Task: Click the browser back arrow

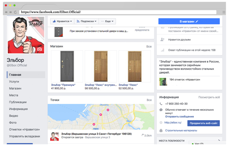Action: [x=6, y=12]
